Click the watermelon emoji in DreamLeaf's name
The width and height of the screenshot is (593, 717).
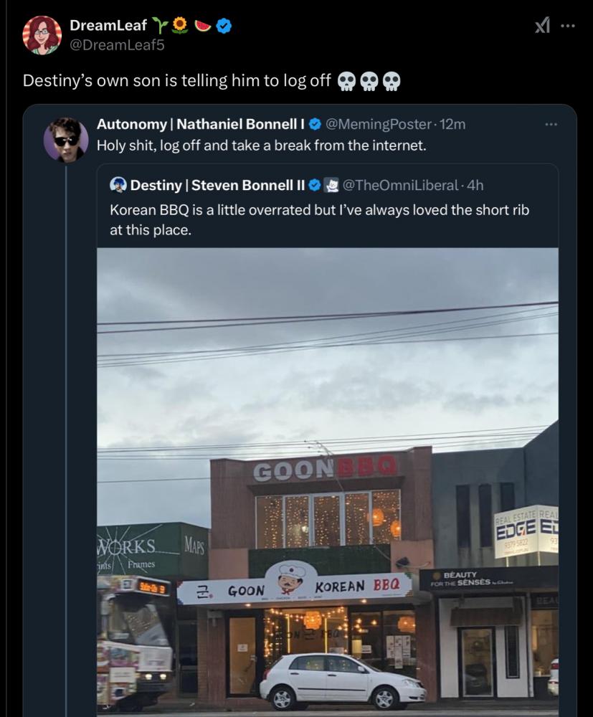pyautogui.click(x=203, y=26)
